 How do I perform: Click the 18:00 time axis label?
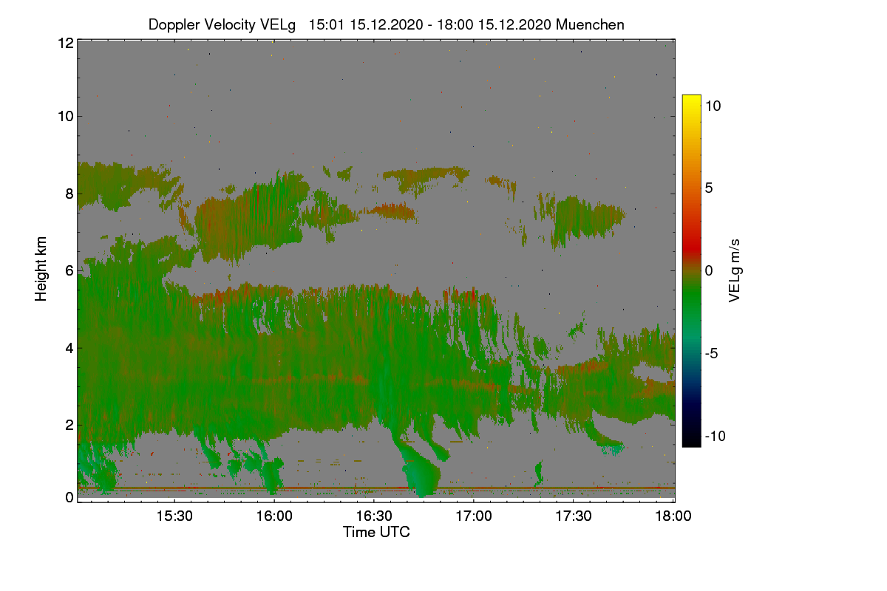pos(673,516)
